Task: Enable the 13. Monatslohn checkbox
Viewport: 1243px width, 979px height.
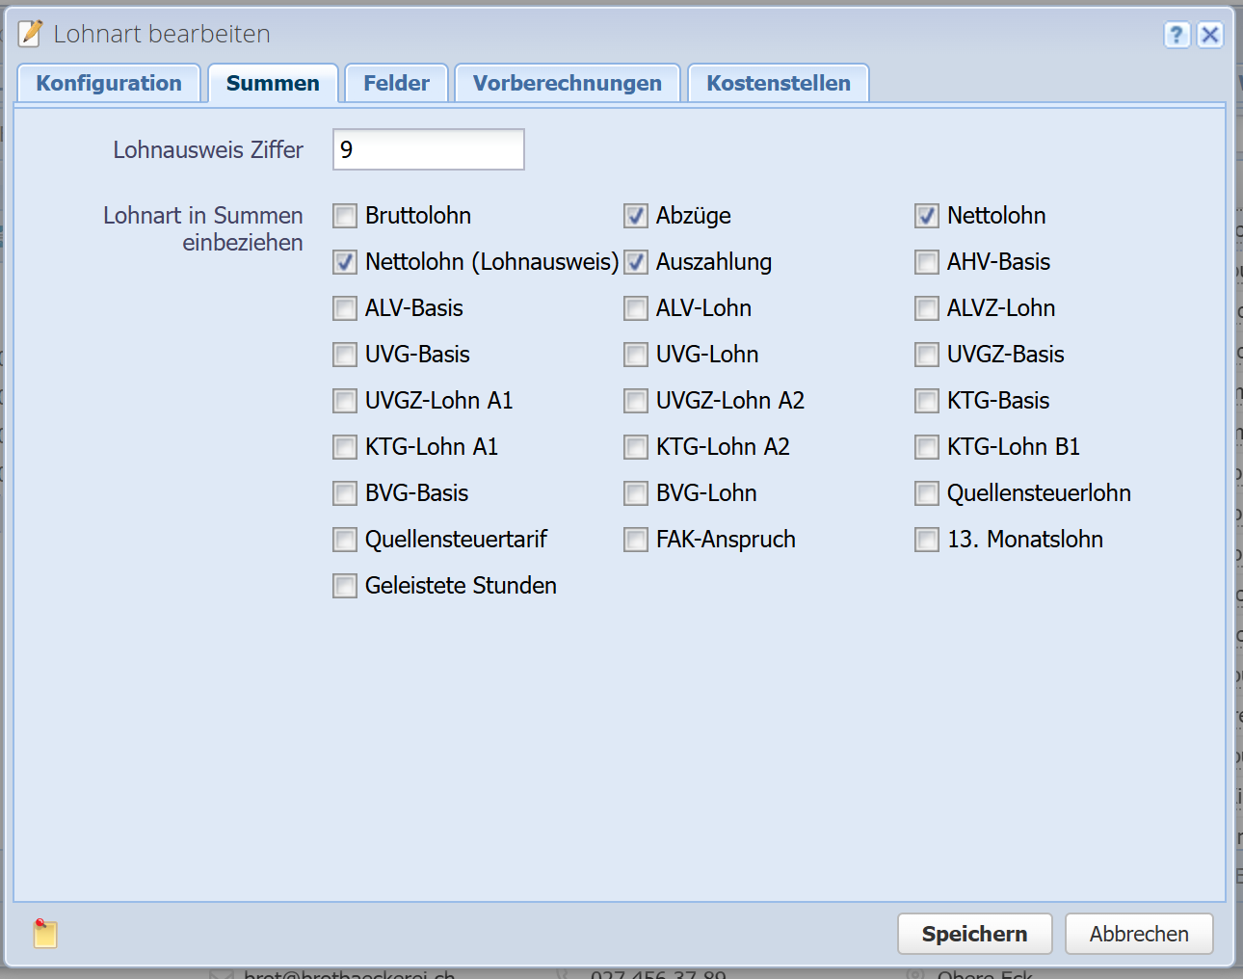Action: [927, 540]
